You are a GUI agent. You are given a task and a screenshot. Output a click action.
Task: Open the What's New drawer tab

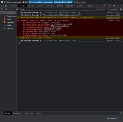pyautogui.click(x=29, y=113)
